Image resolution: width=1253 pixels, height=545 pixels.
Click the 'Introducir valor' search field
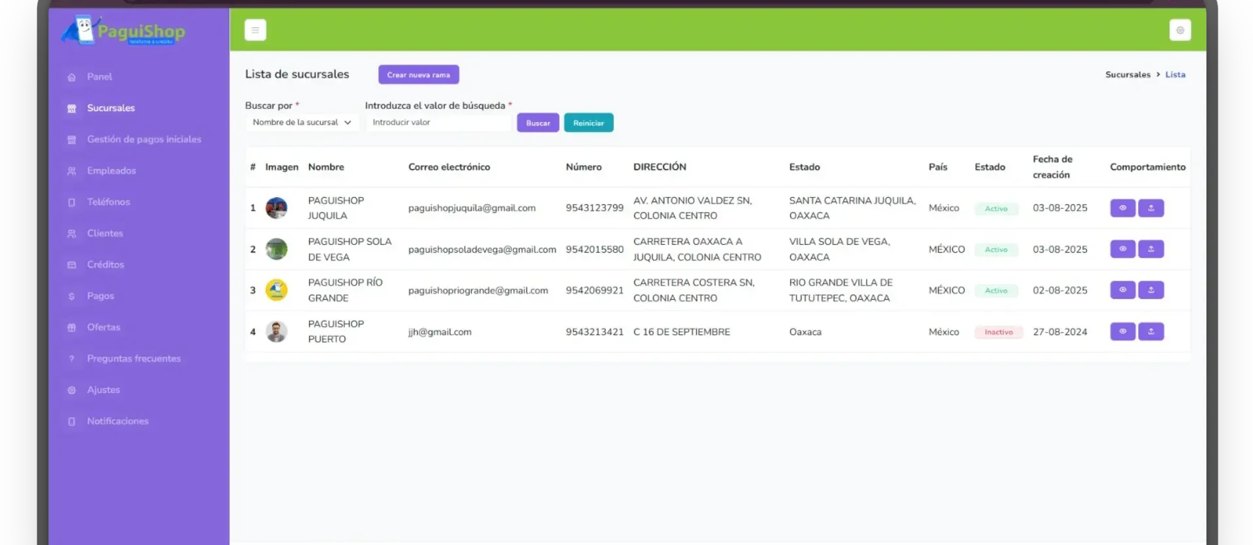click(438, 123)
